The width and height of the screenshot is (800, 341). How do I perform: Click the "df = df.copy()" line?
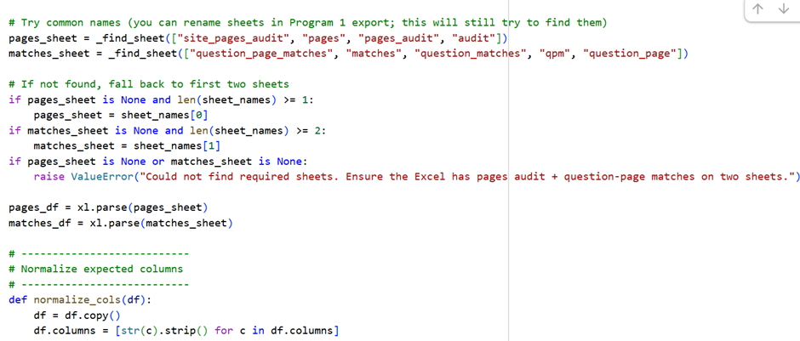pyautogui.click(x=77, y=315)
